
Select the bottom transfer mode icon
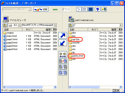[63, 73]
